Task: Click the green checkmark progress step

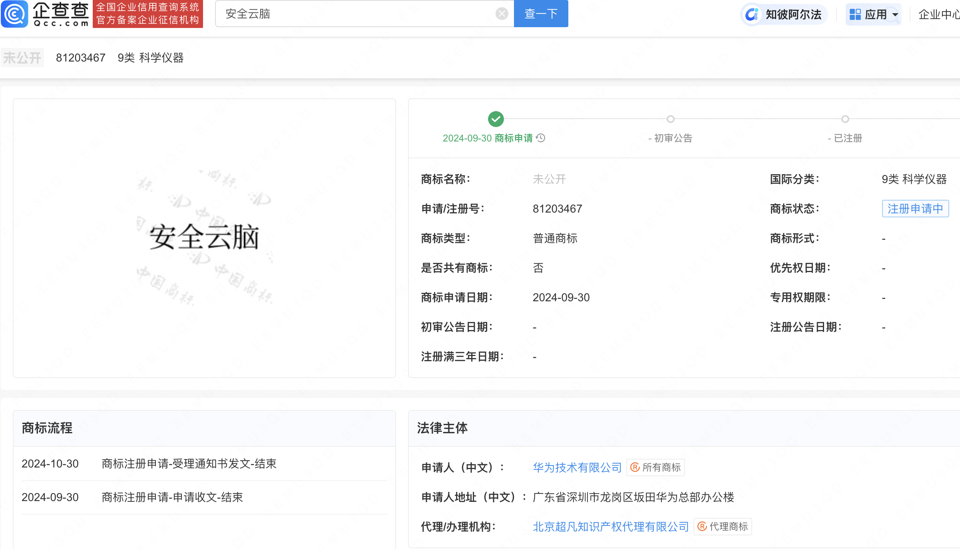Action: click(496, 119)
